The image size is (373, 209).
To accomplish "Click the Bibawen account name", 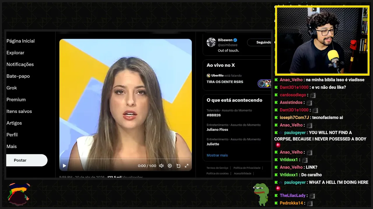I will coord(225,40).
